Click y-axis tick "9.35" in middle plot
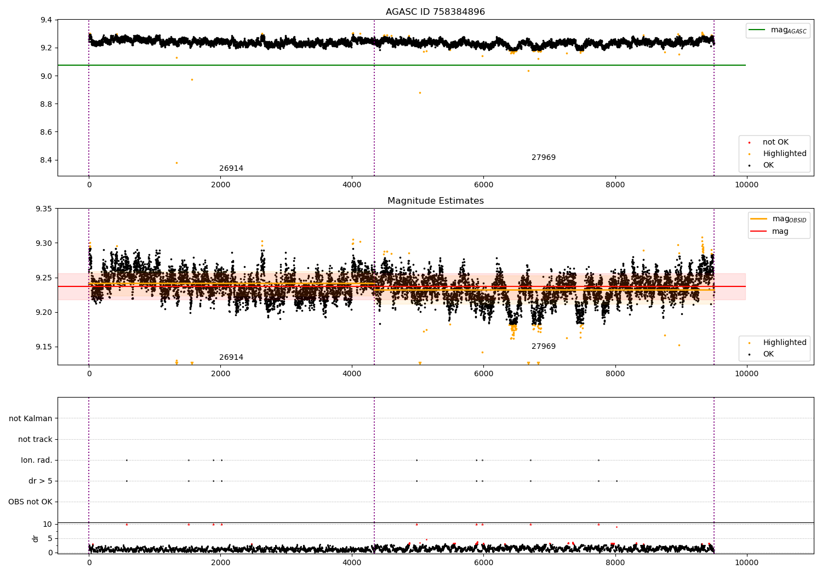This screenshot has height=575, width=822. 44,209
